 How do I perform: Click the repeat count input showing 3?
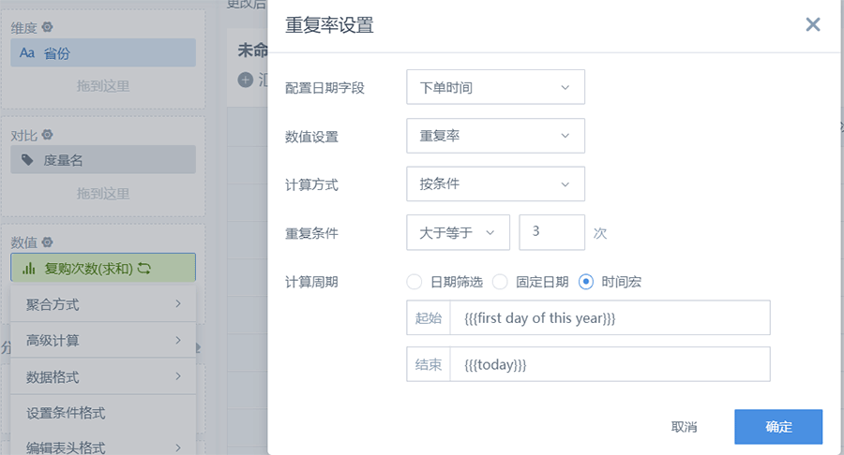point(551,232)
